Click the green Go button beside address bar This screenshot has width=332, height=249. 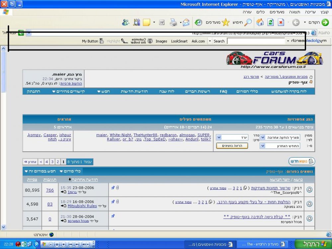coord(21,33)
